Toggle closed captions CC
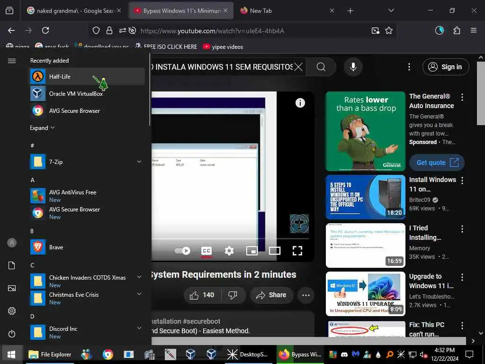 [207, 251]
